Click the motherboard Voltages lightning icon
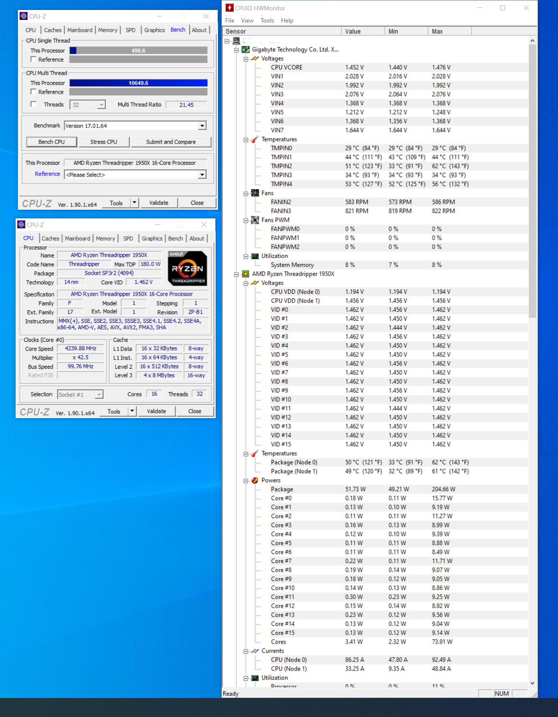558x717 pixels. [255, 59]
